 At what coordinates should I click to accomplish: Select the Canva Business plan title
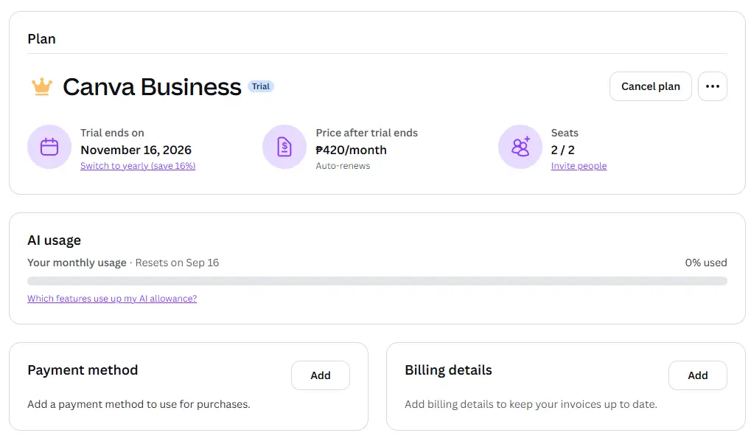pyautogui.click(x=152, y=87)
